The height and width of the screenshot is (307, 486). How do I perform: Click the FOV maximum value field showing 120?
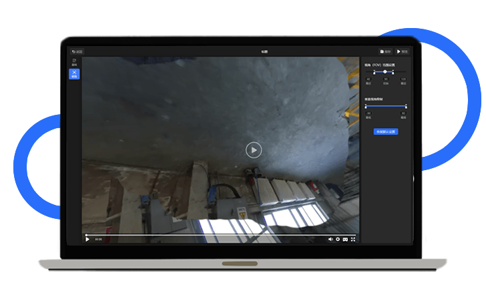click(403, 79)
